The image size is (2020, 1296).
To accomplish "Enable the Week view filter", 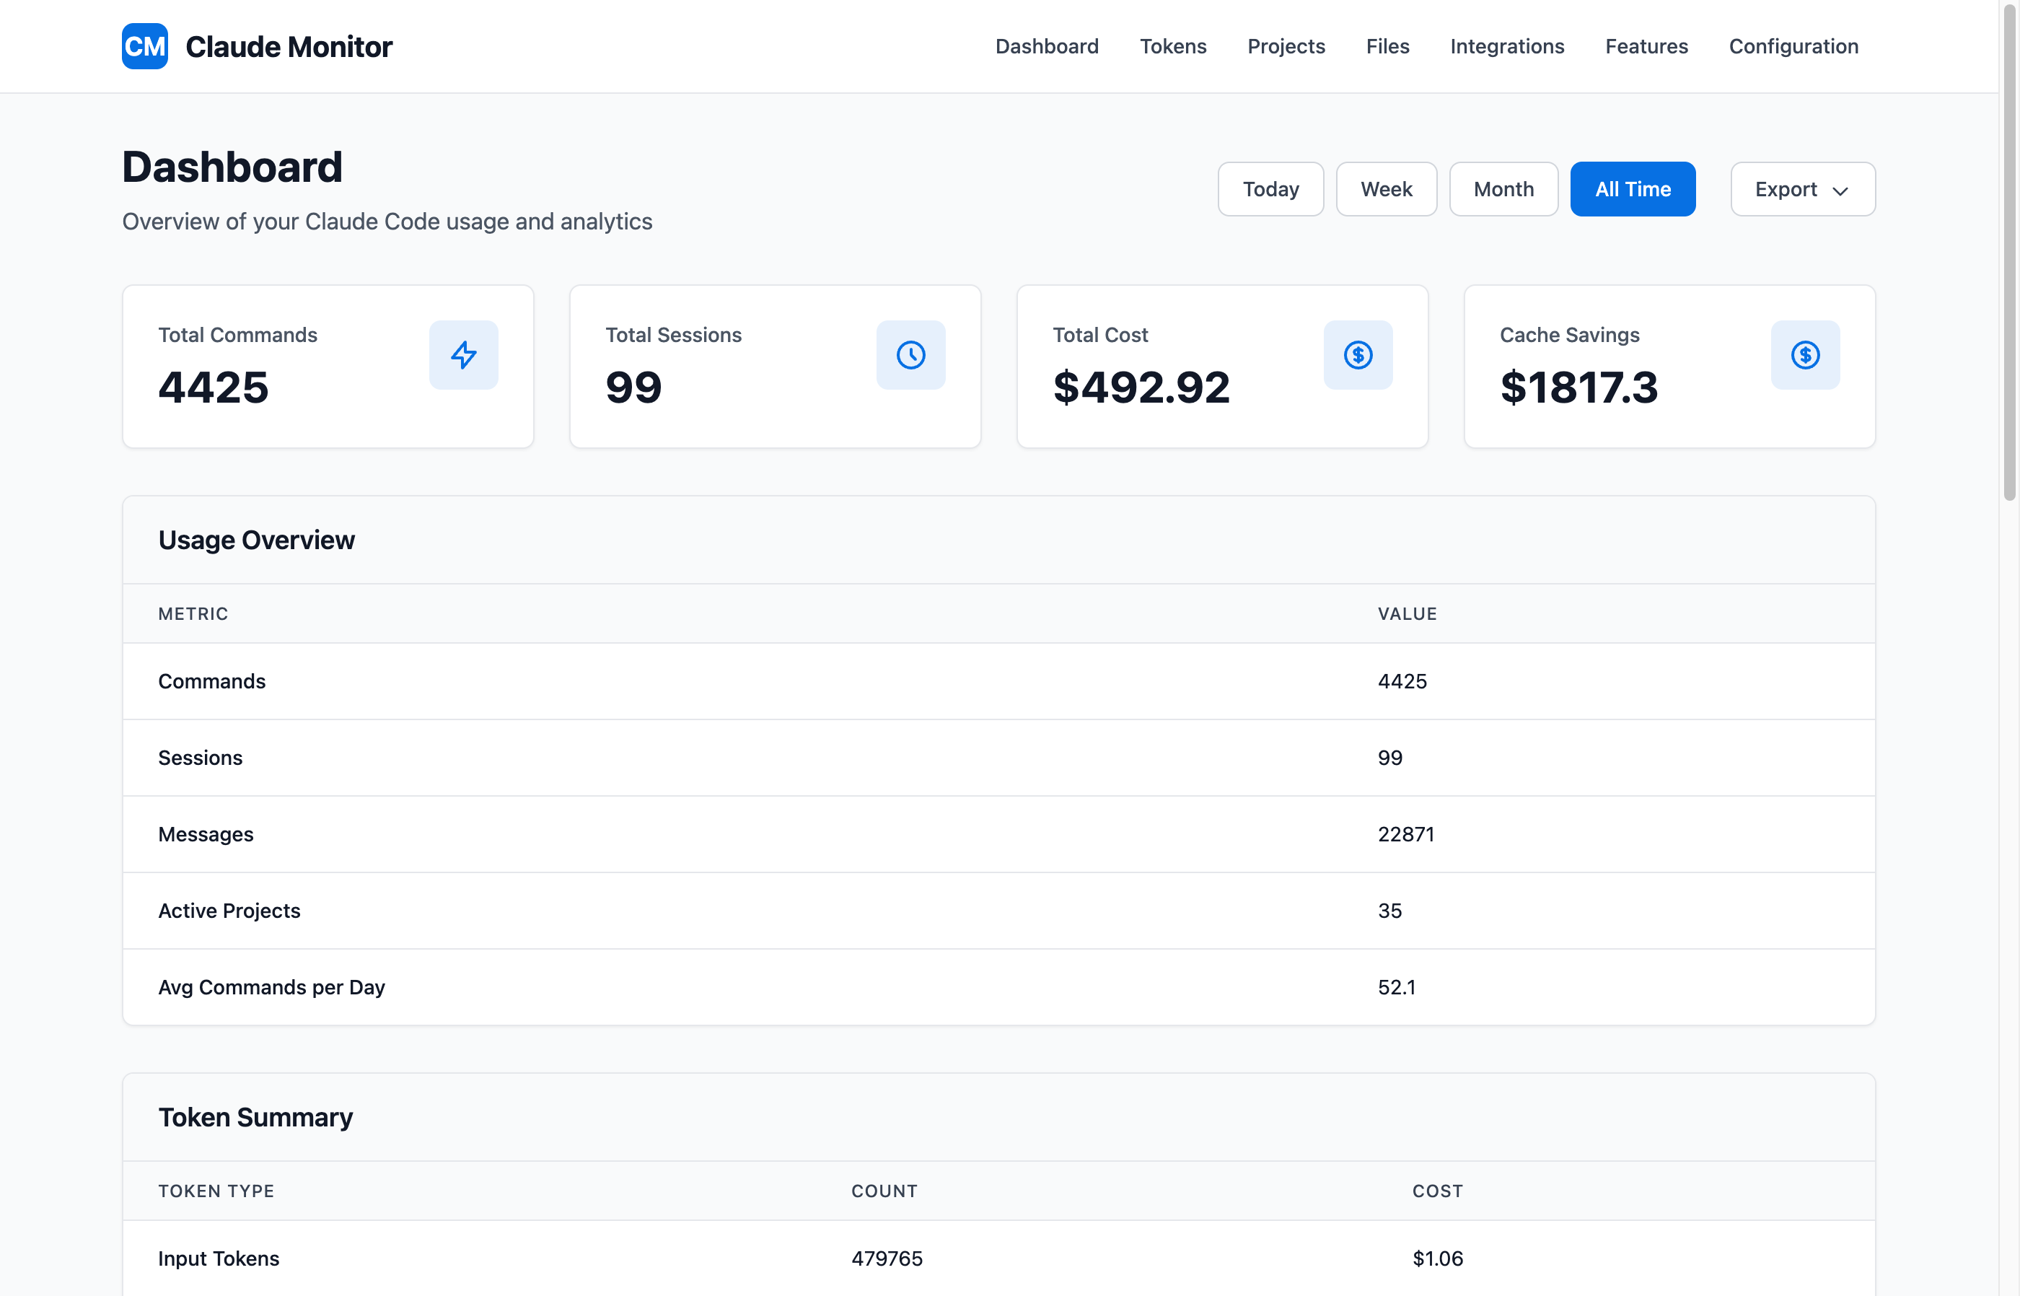I will [x=1386, y=188].
